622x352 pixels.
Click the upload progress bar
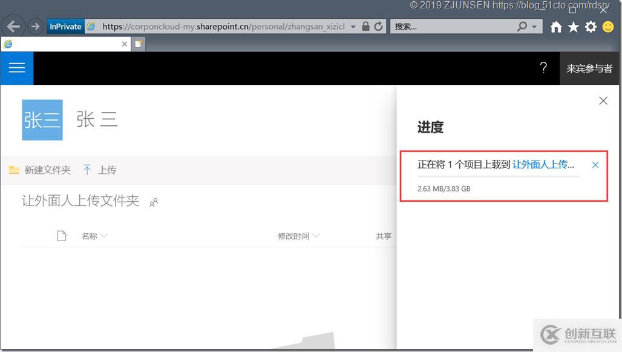(498, 176)
